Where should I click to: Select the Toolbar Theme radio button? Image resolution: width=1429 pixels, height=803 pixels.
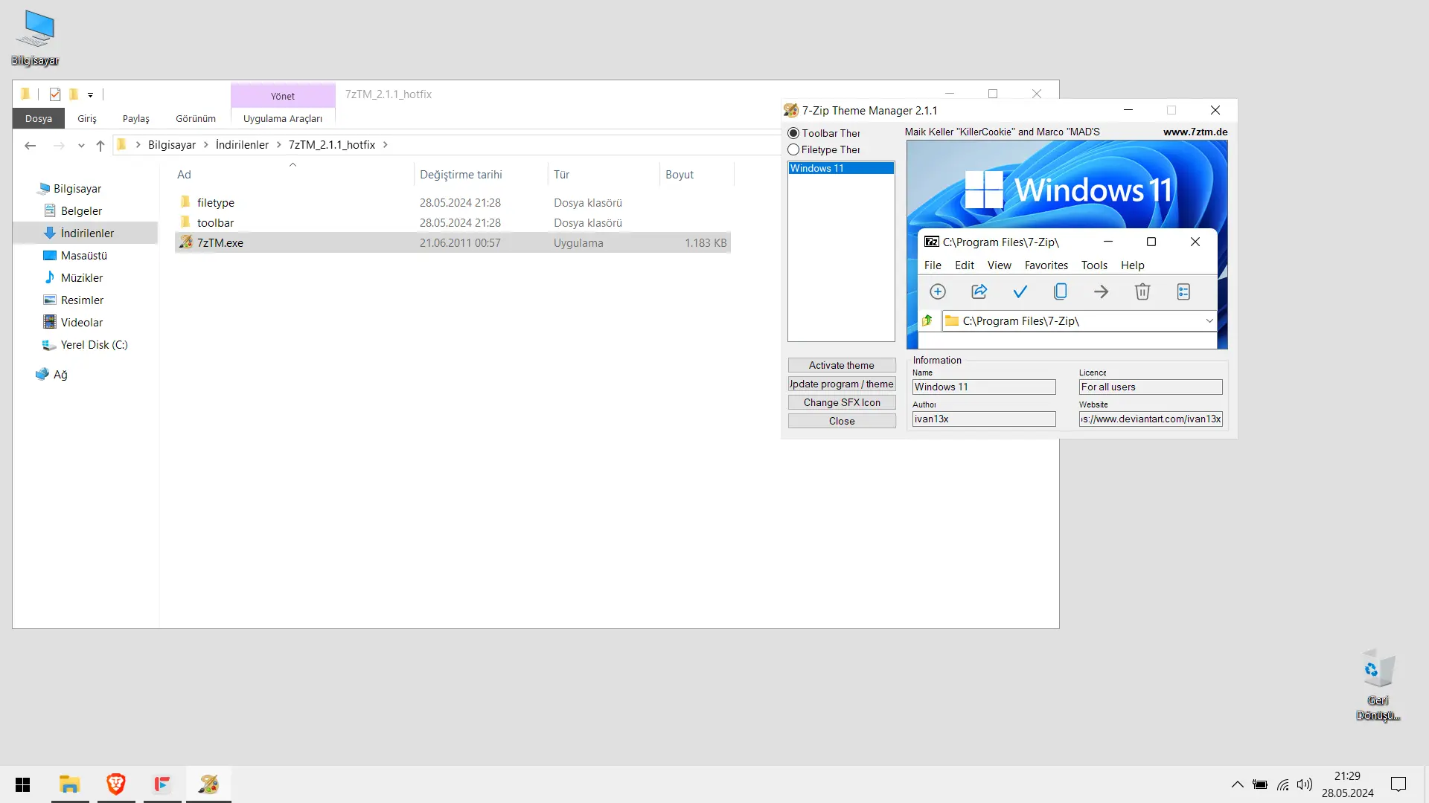tap(793, 133)
